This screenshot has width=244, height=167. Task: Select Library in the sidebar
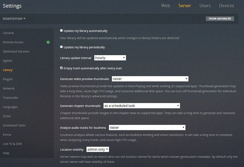(x=8, y=70)
